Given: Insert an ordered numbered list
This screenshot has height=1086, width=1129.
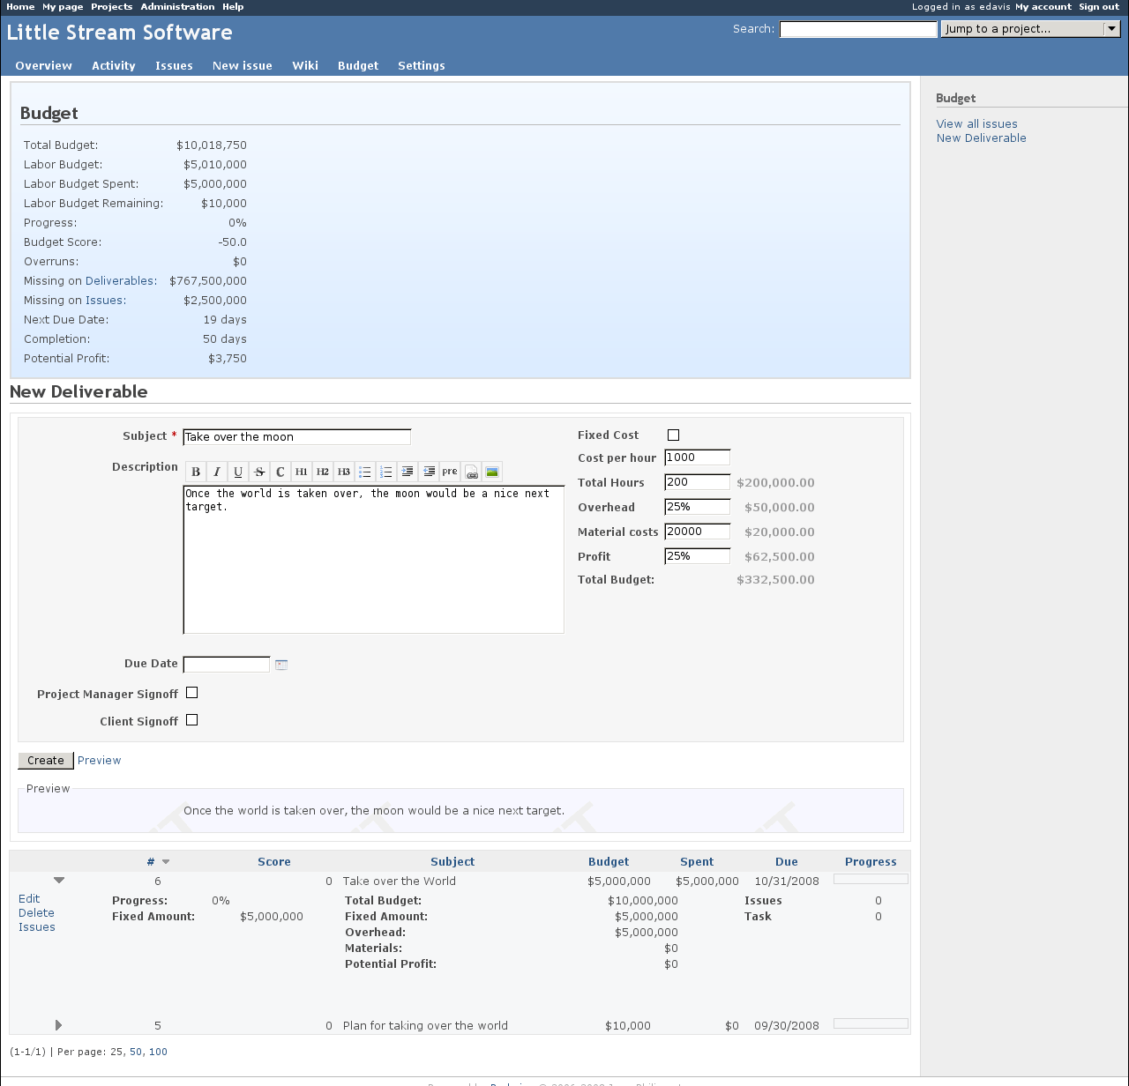Looking at the screenshot, I should (386, 472).
